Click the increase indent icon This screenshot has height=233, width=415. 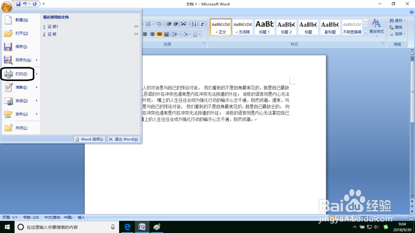click(x=176, y=24)
